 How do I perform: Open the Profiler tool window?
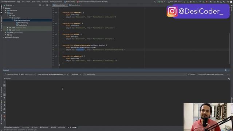(62, 127)
